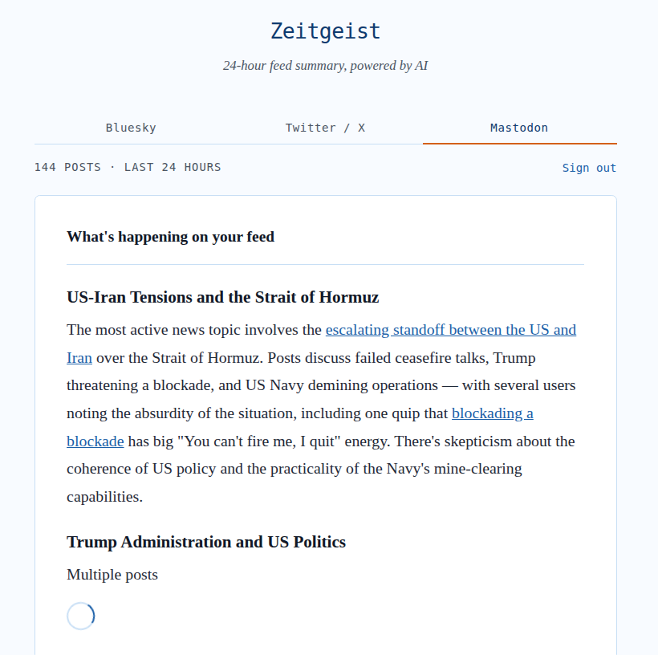Switch to the Bluesky tab
This screenshot has height=655, width=658.
pyautogui.click(x=131, y=128)
